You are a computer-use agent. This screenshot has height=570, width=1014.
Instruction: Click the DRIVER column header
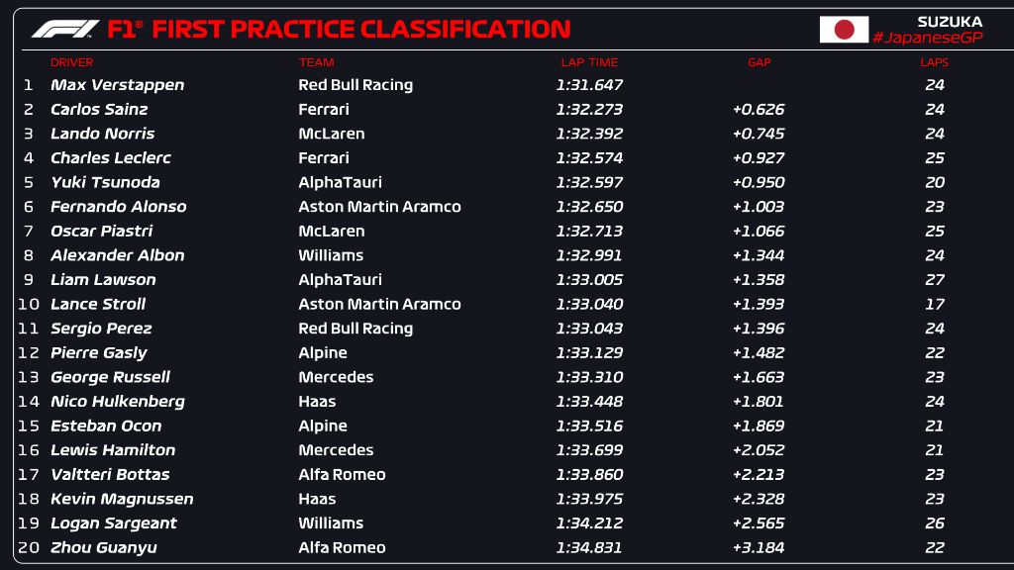coord(71,62)
